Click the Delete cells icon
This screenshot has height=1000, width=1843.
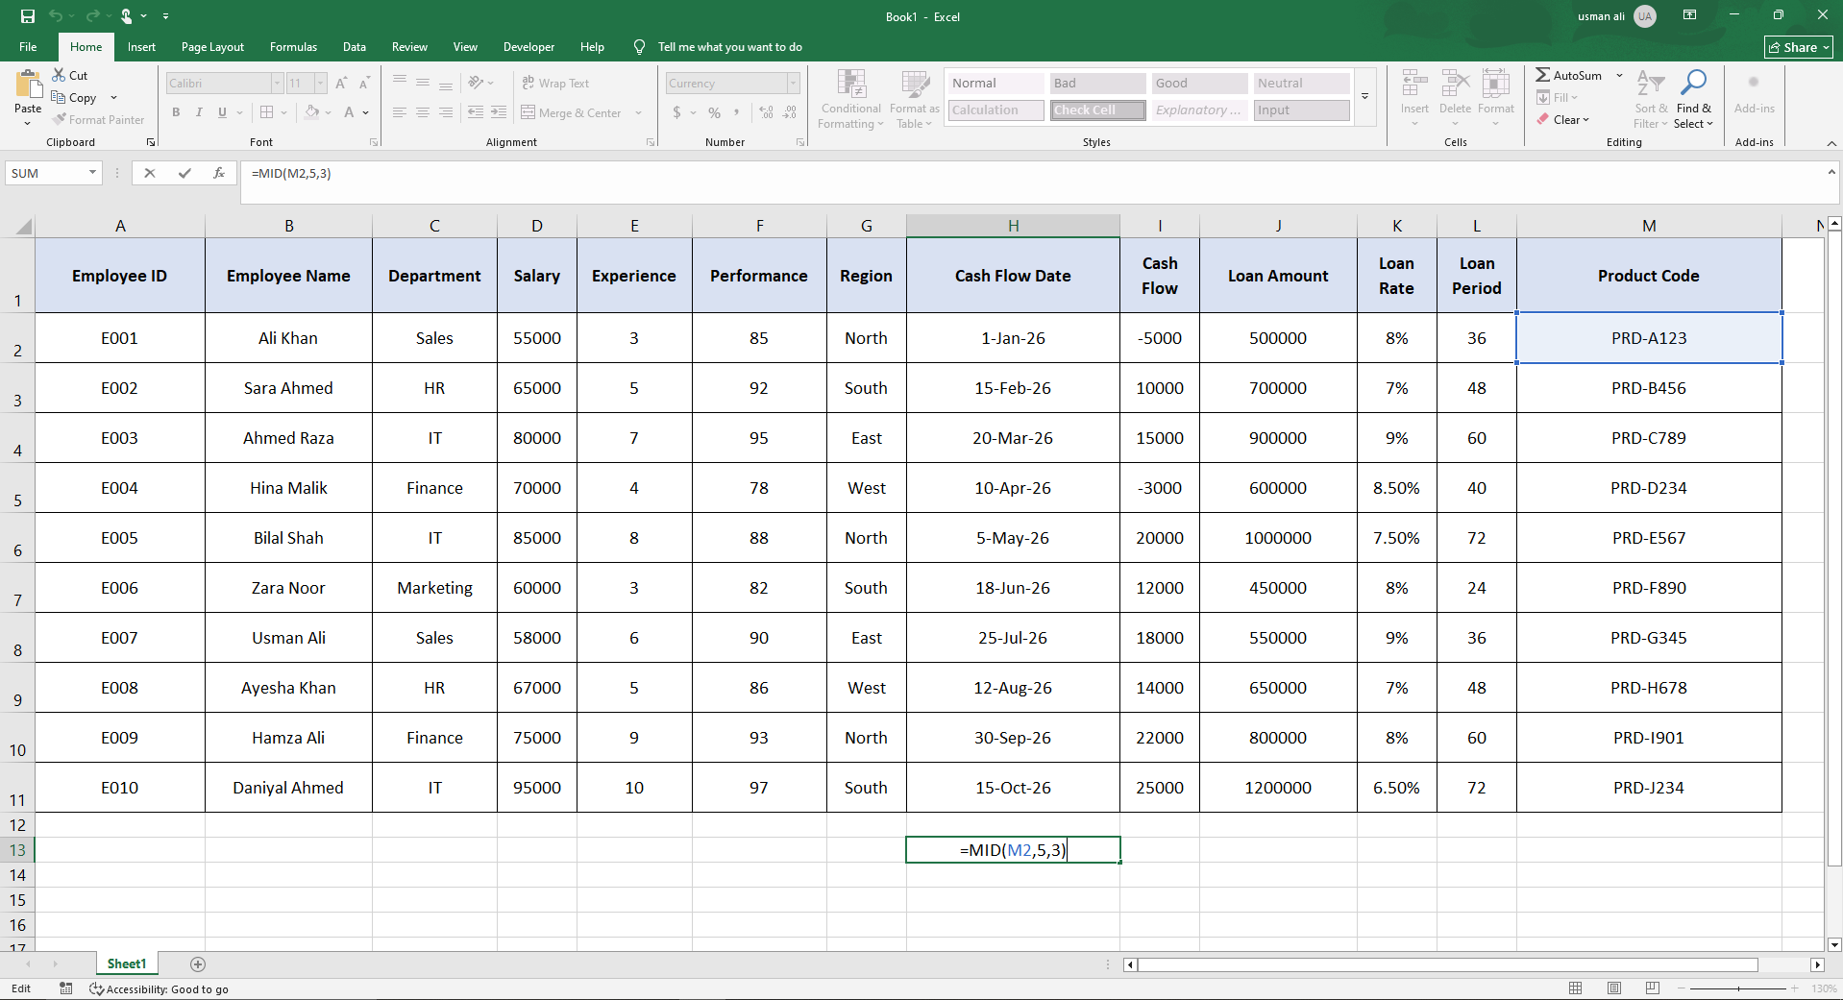coord(1455,85)
